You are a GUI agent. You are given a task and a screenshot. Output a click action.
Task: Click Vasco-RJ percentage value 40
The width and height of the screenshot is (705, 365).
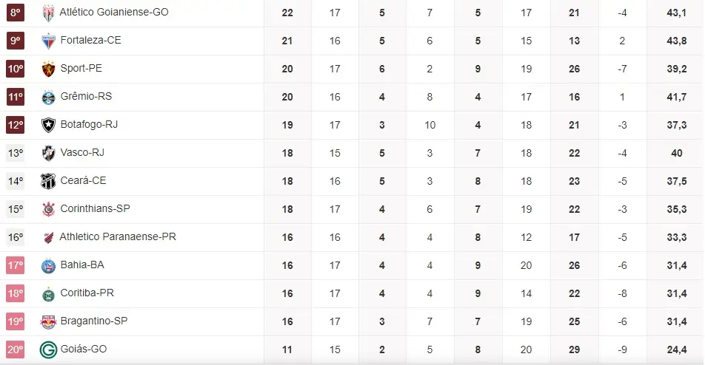(x=676, y=153)
